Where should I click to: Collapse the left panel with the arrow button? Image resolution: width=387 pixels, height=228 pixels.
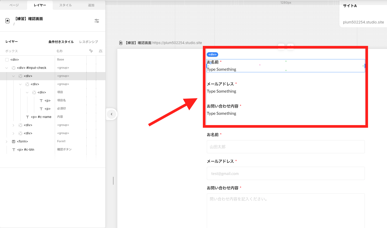click(111, 114)
